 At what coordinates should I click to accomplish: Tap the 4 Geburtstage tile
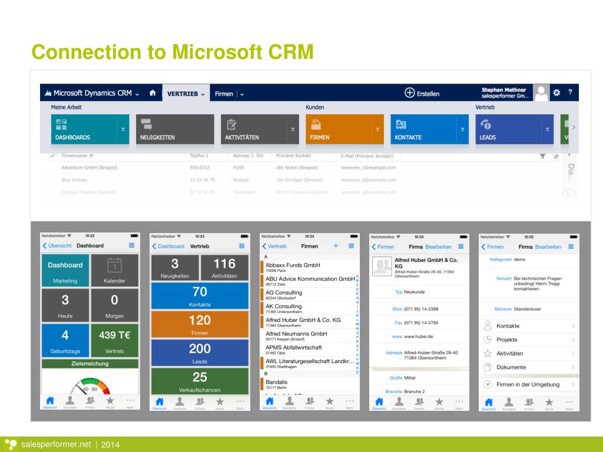pyautogui.click(x=65, y=341)
